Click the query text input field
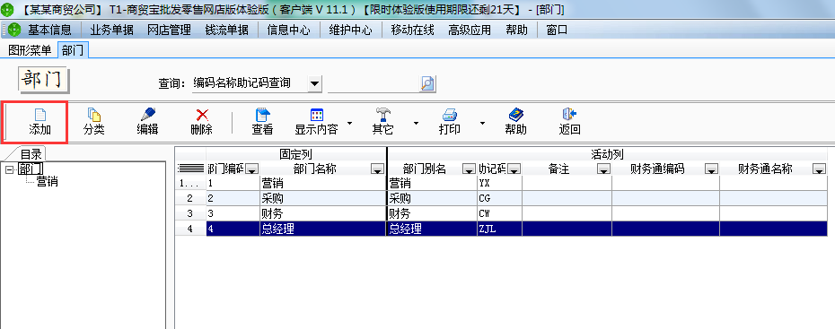This screenshot has height=329, width=835. (374, 83)
